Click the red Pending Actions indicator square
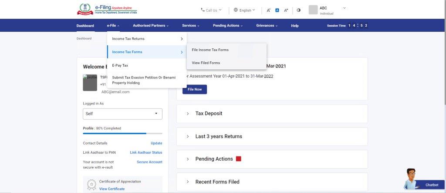Screen dimensions: 446x193 (238, 159)
